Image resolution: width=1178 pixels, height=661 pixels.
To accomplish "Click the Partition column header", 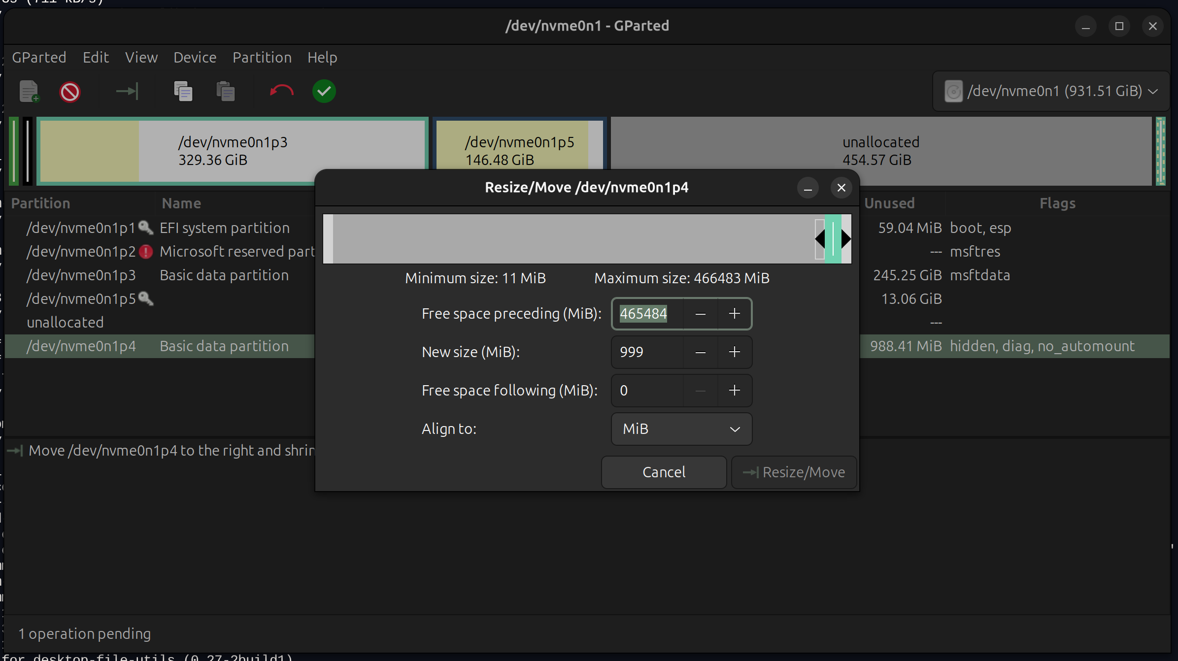I will pos(40,203).
